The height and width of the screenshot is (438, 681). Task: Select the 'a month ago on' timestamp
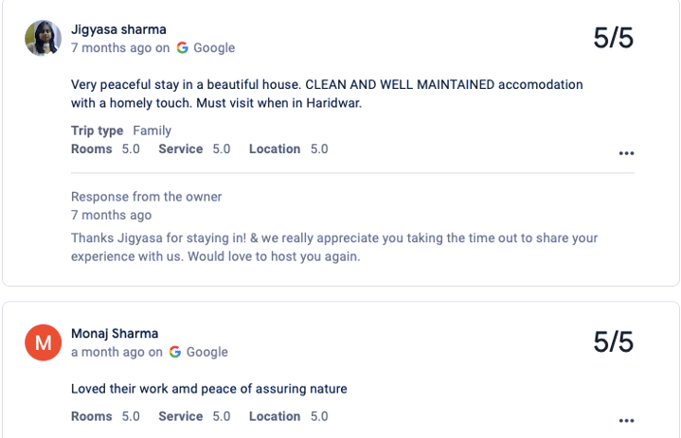[116, 352]
